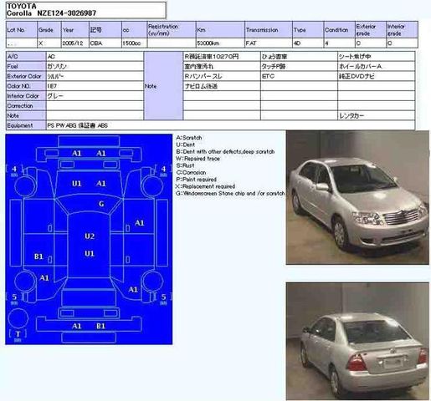The width and height of the screenshot is (431, 401).
Task: Select the X grade value cell
Action: (49, 43)
